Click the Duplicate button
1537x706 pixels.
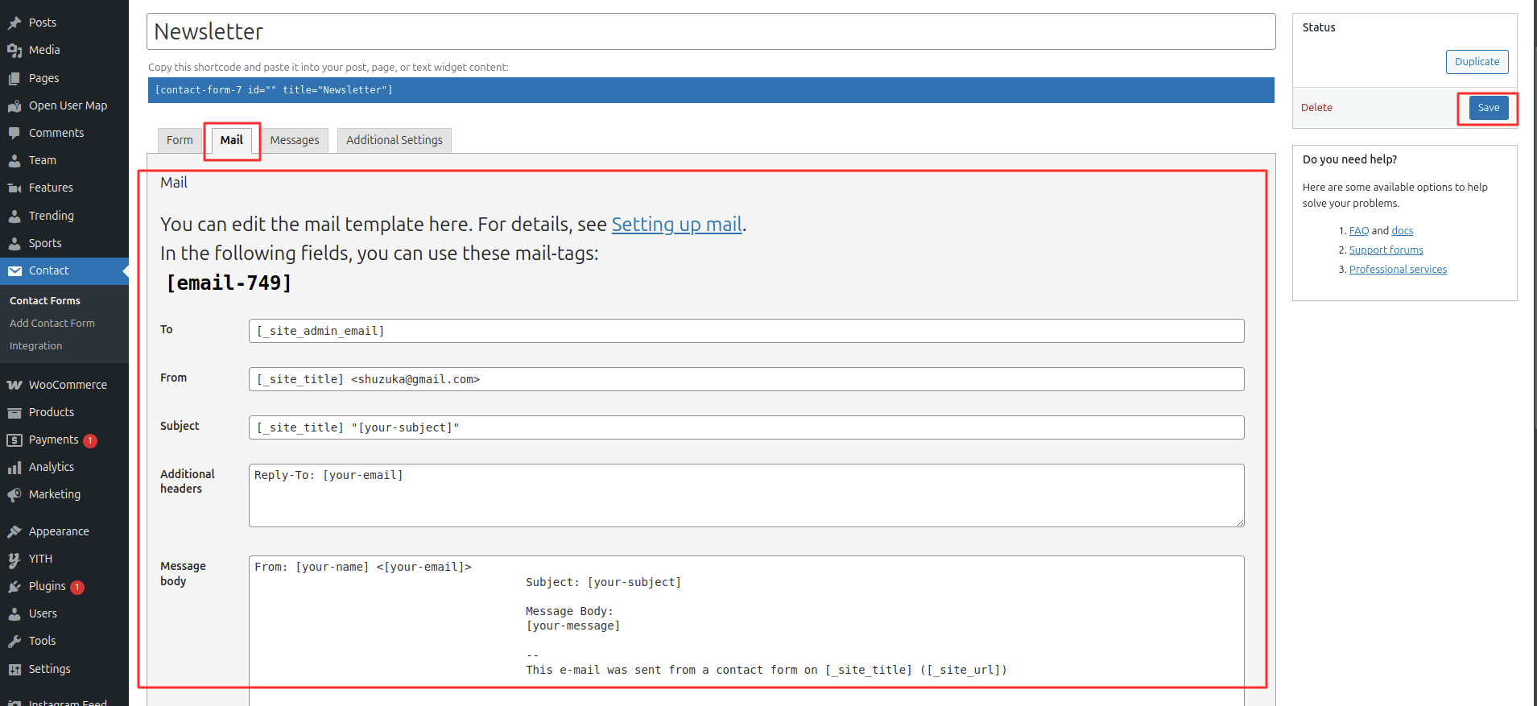pos(1477,62)
